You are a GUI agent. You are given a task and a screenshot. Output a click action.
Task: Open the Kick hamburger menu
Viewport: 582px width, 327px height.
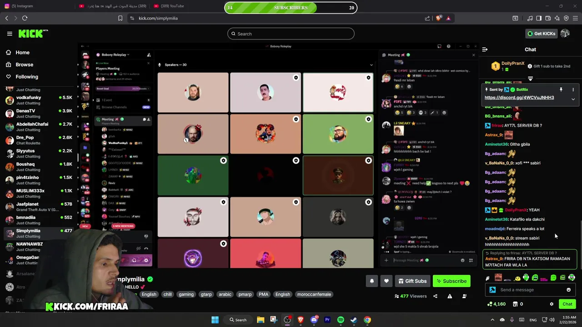click(x=10, y=34)
